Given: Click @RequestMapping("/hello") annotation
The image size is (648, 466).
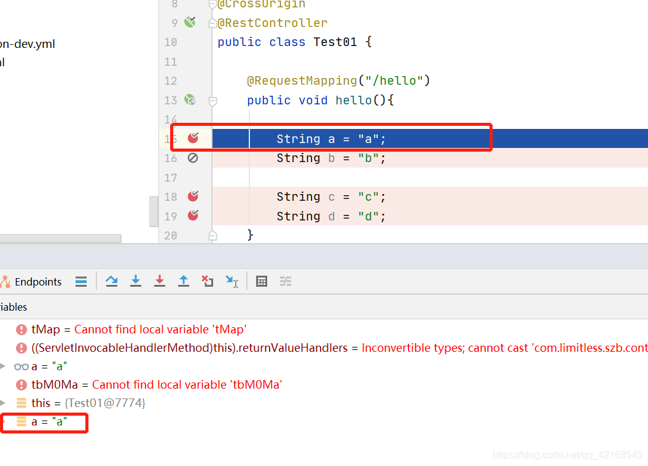Looking at the screenshot, I should [338, 80].
